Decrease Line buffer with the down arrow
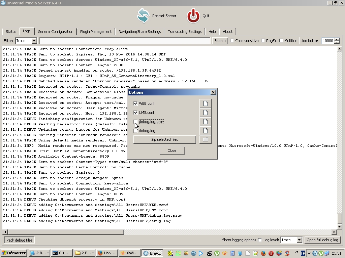The height and width of the screenshot is (258, 345). (x=337, y=42)
